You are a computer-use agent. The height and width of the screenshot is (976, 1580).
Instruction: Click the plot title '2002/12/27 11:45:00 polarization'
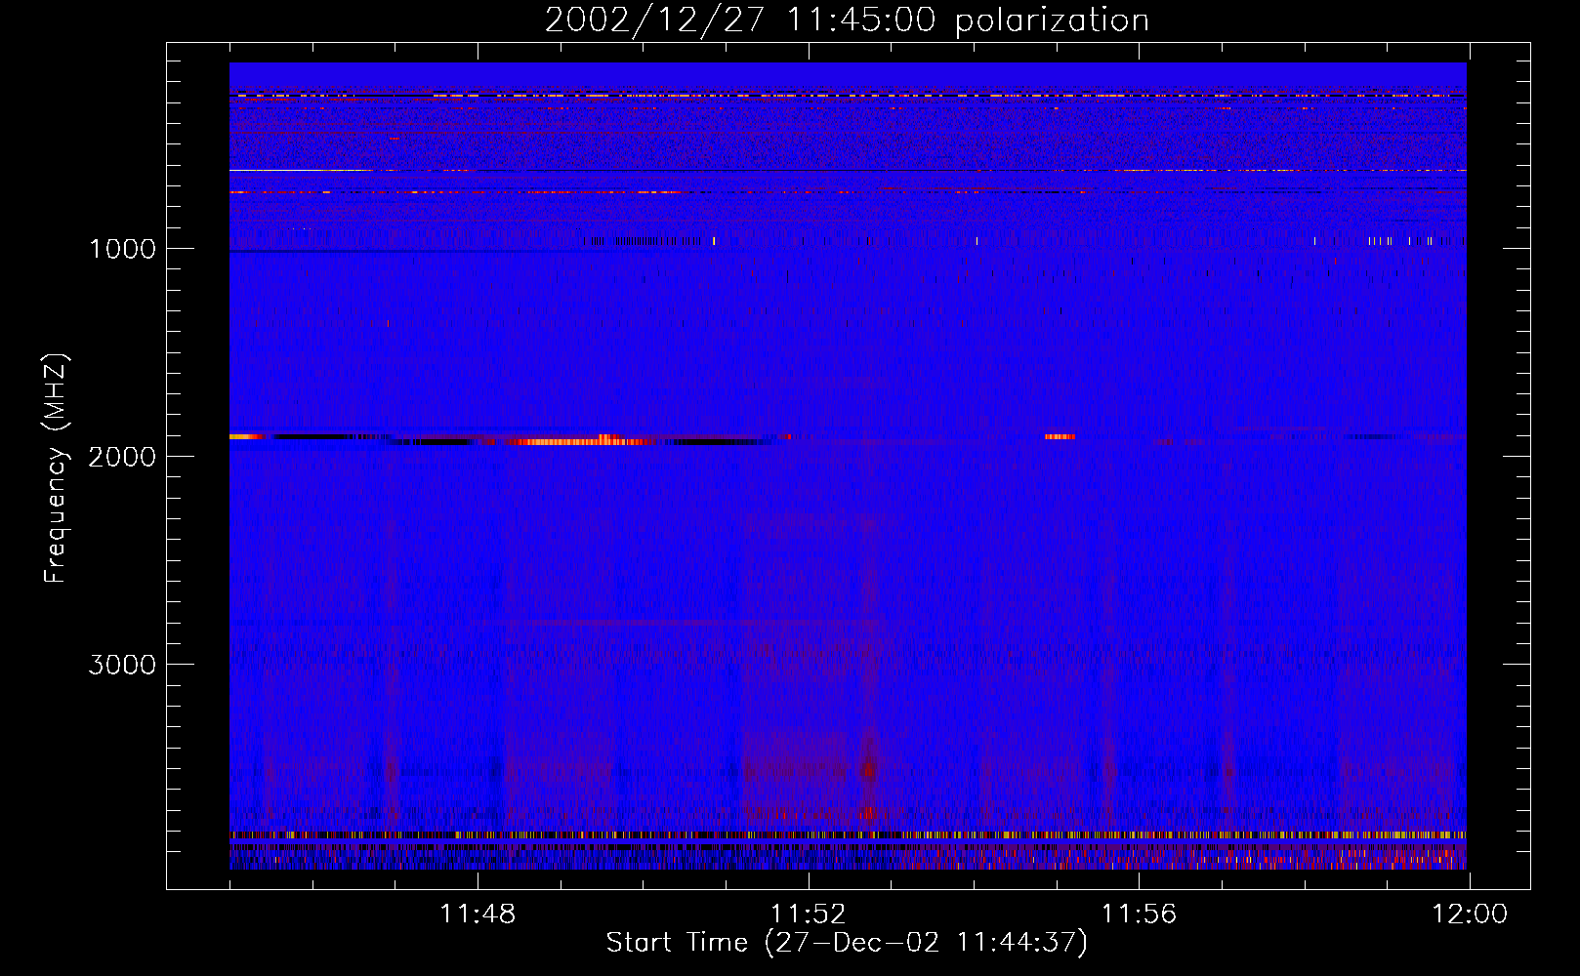(x=847, y=20)
